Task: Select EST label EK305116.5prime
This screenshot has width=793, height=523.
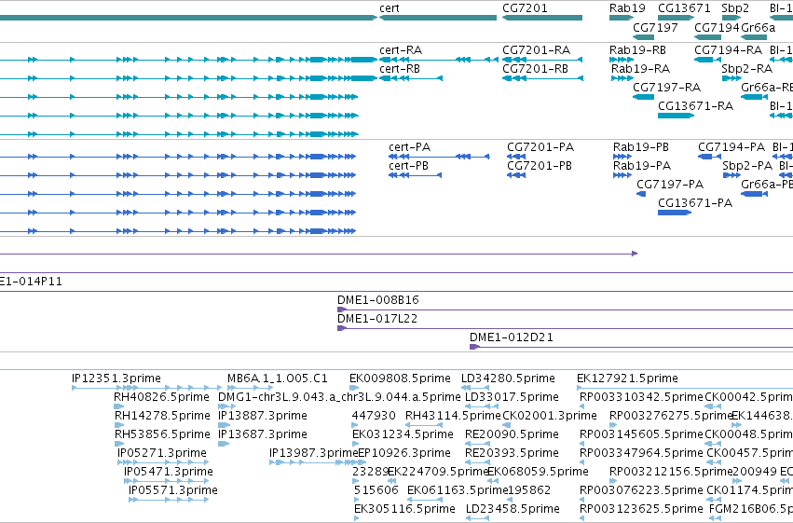Action: [404, 509]
